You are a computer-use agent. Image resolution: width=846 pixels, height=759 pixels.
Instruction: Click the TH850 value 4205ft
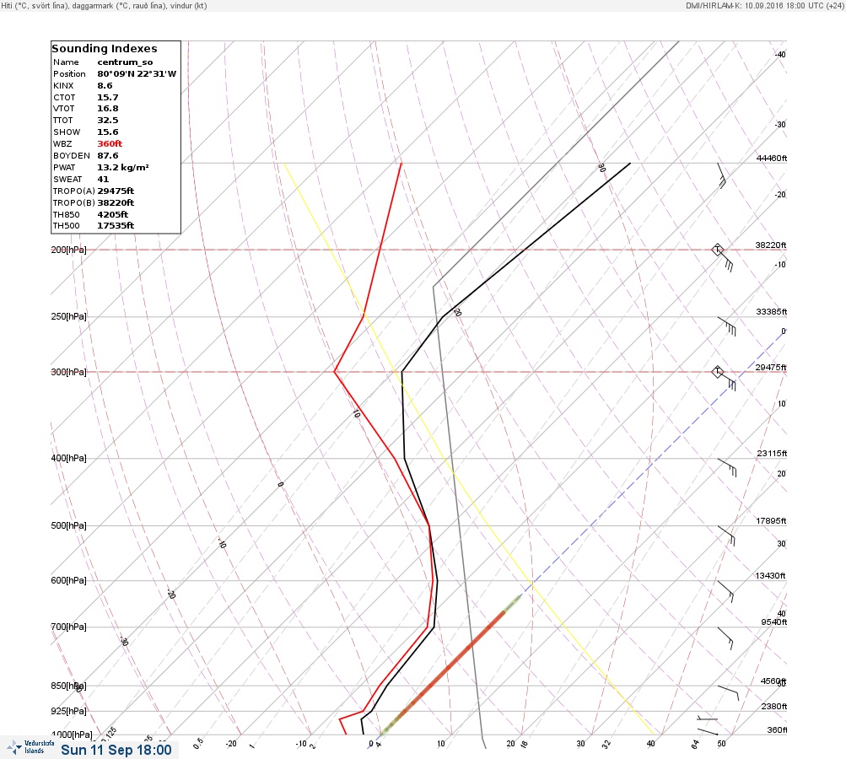coord(113,215)
